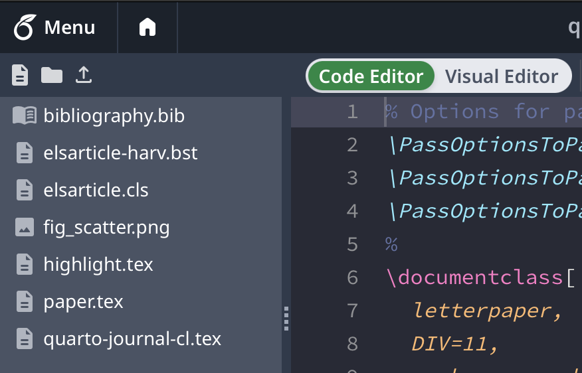This screenshot has width=582, height=373.
Task: Click the letterpaper option text
Action: coord(488,311)
